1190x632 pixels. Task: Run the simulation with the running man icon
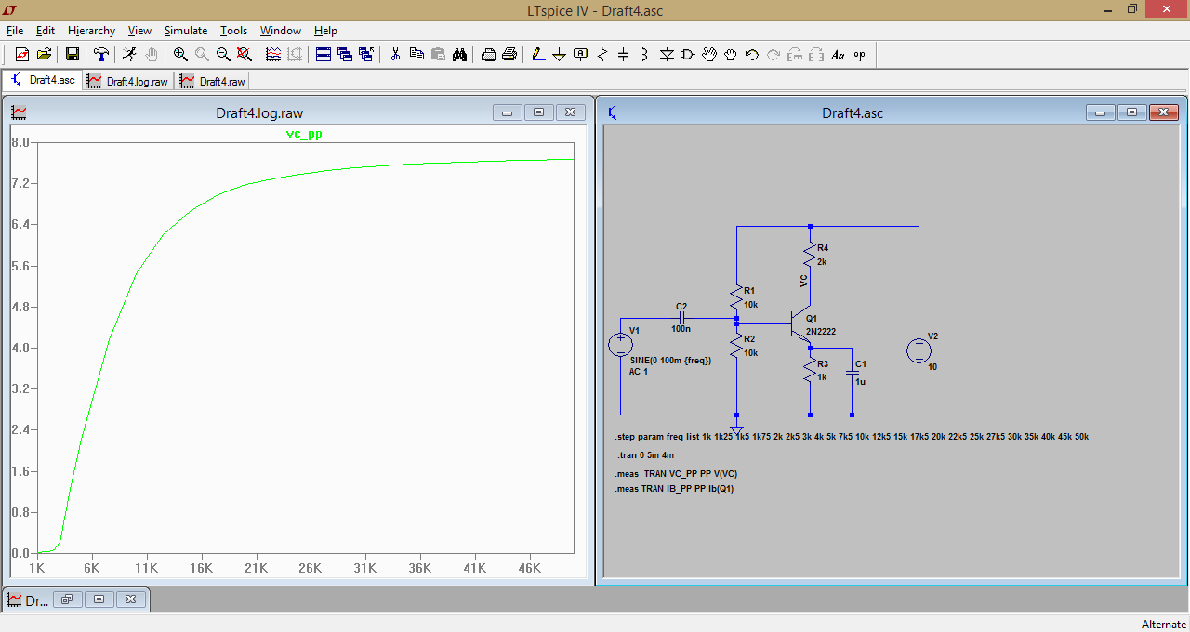pyautogui.click(x=130, y=55)
